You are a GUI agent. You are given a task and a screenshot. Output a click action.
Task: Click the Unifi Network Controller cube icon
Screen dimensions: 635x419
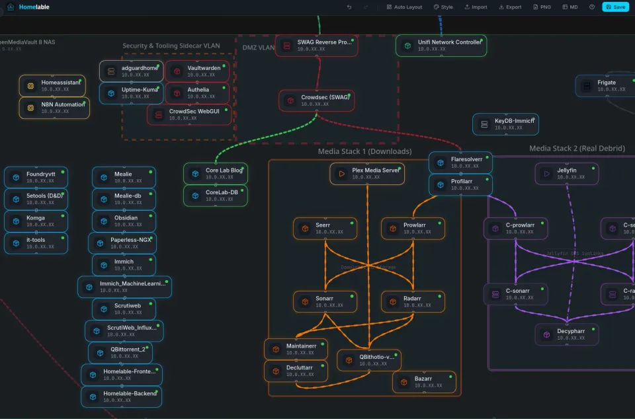[x=408, y=46]
